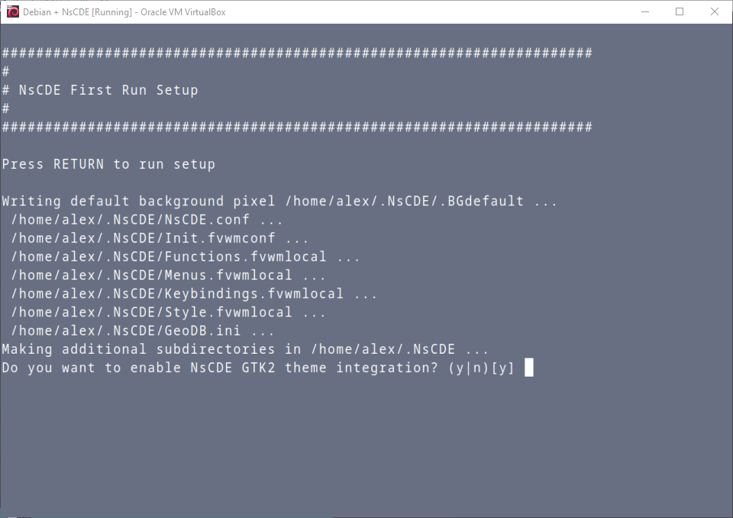Close the VirtualBox window

(x=714, y=11)
